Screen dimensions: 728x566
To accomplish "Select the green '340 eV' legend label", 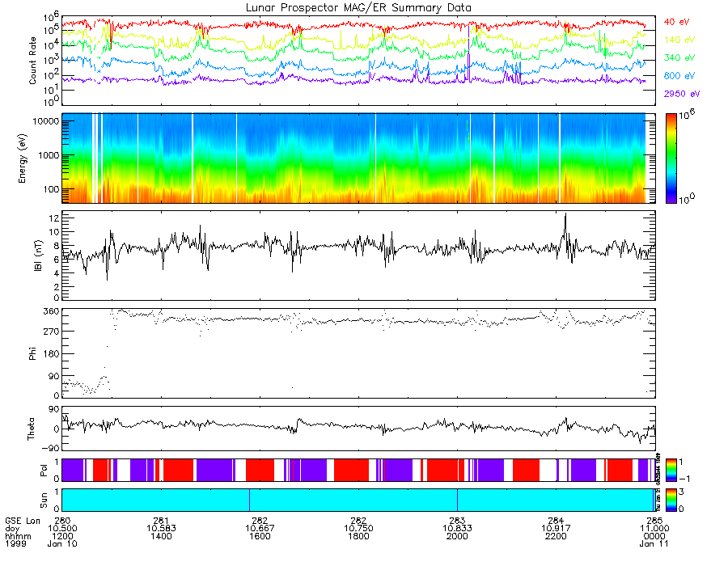I will 679,57.
